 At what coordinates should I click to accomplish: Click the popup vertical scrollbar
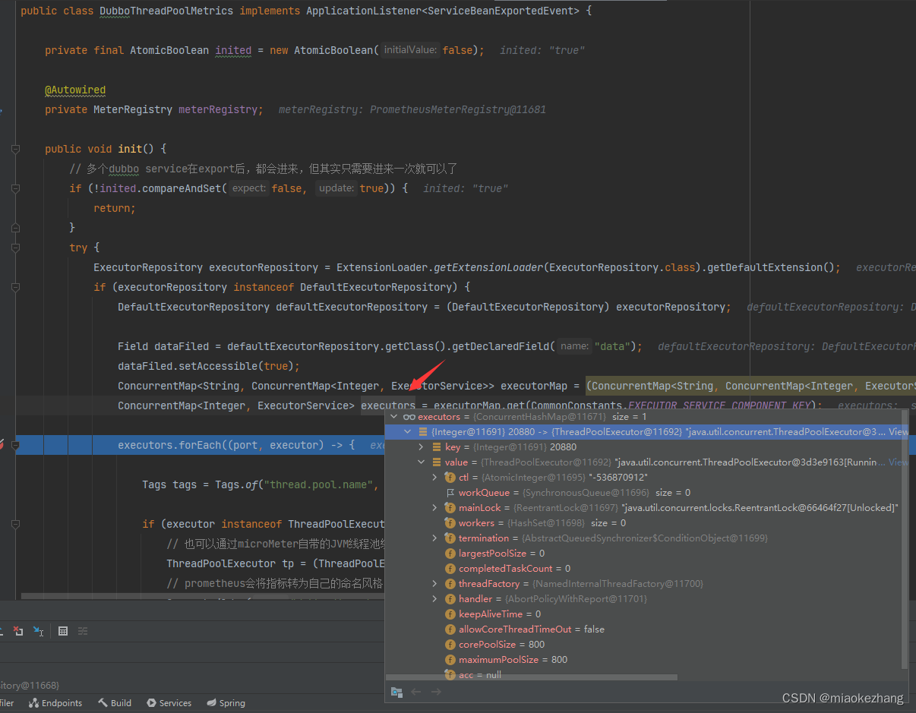(905, 539)
